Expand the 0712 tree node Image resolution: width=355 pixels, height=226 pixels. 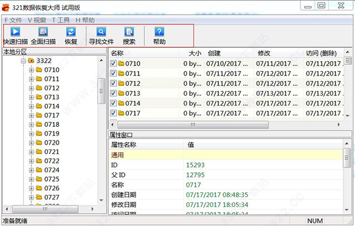[31, 88]
